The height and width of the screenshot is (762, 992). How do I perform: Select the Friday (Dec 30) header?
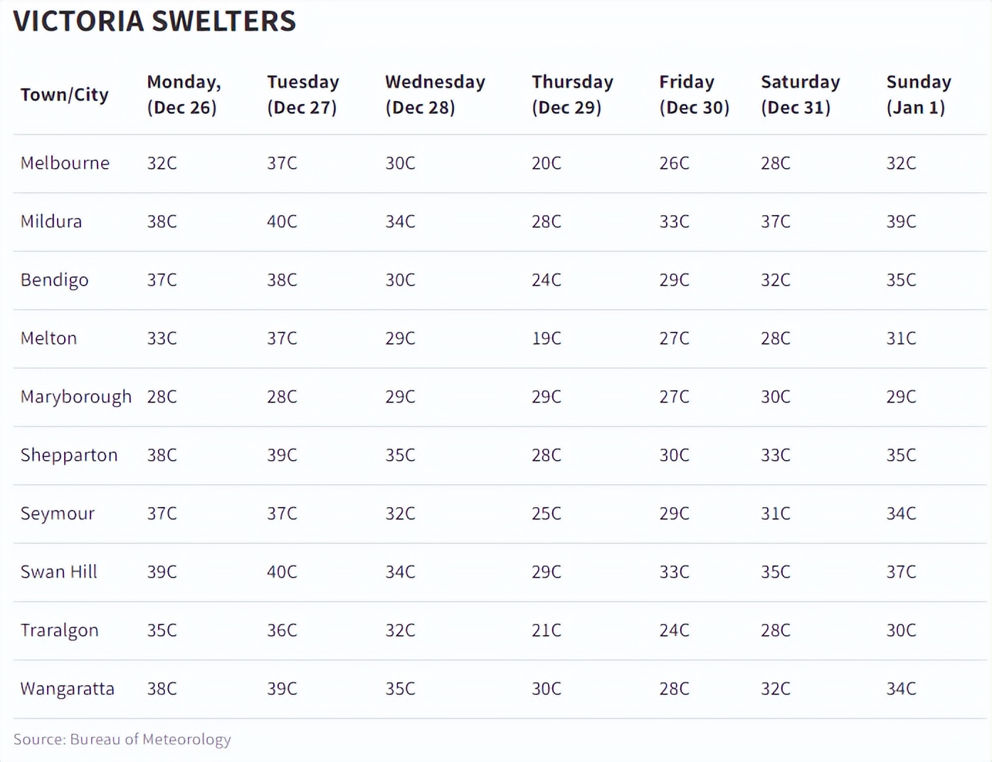pyautogui.click(x=694, y=95)
